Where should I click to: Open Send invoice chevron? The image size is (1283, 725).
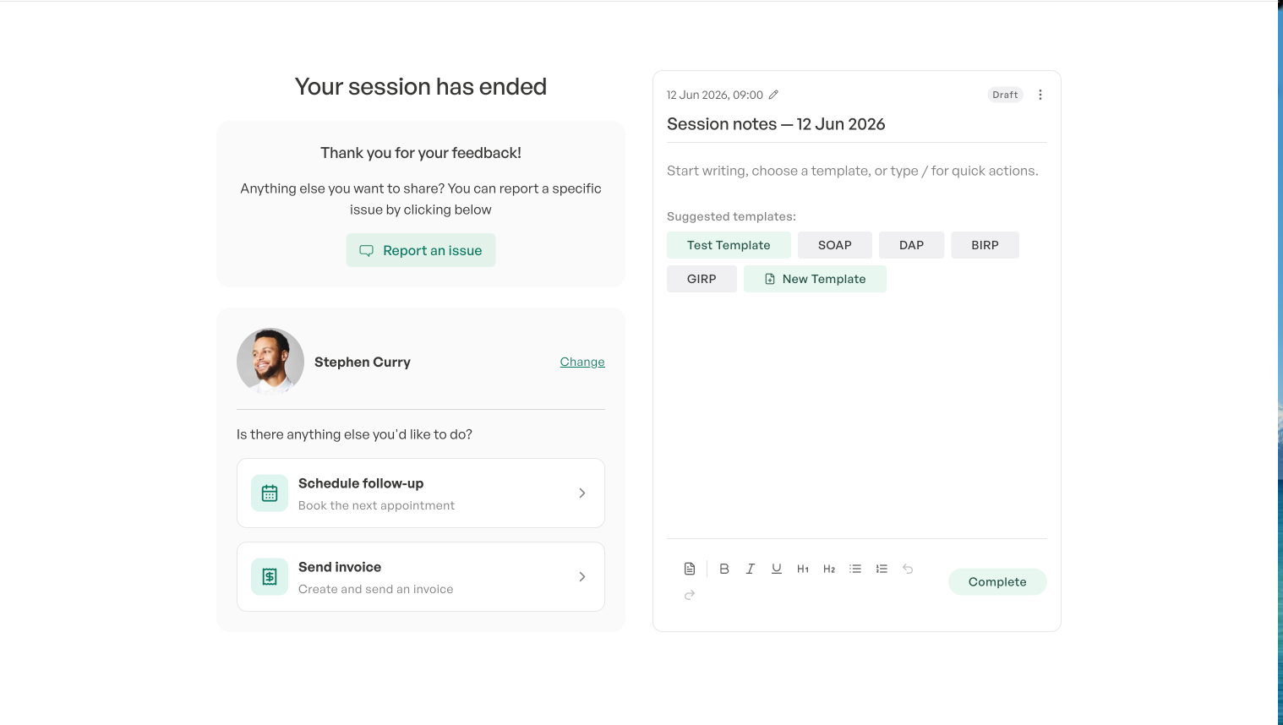coord(581,576)
